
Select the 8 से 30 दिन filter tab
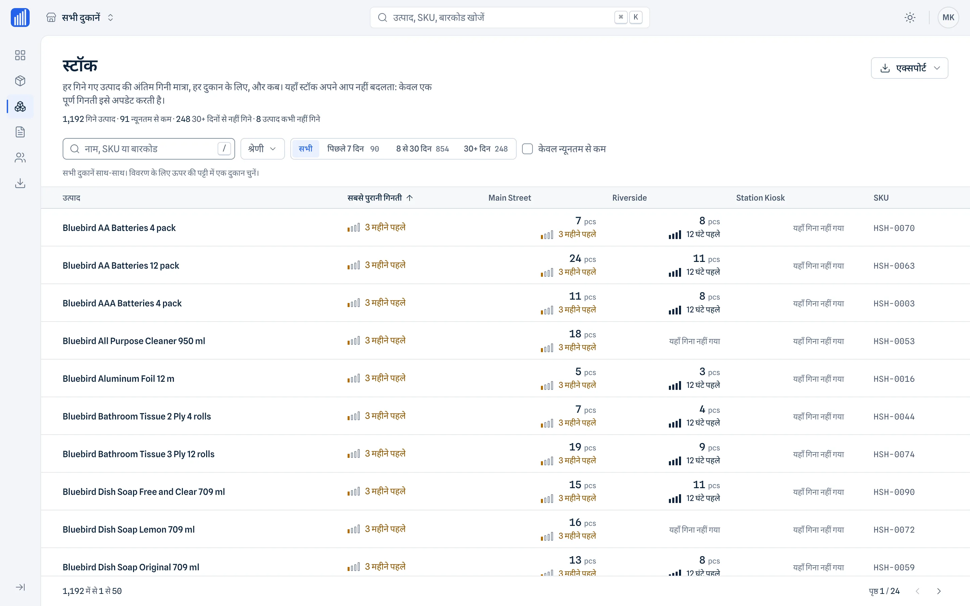pos(422,149)
